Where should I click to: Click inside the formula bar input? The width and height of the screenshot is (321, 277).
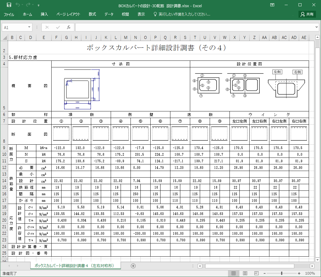194,27
